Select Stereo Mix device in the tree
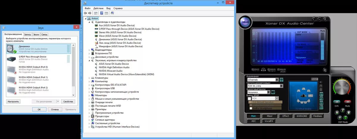The image size is (357, 139). tap(118, 32)
